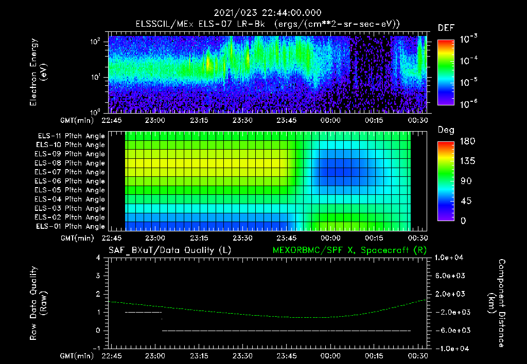Select the ELS-06 Pitch Angle row label

[69, 181]
